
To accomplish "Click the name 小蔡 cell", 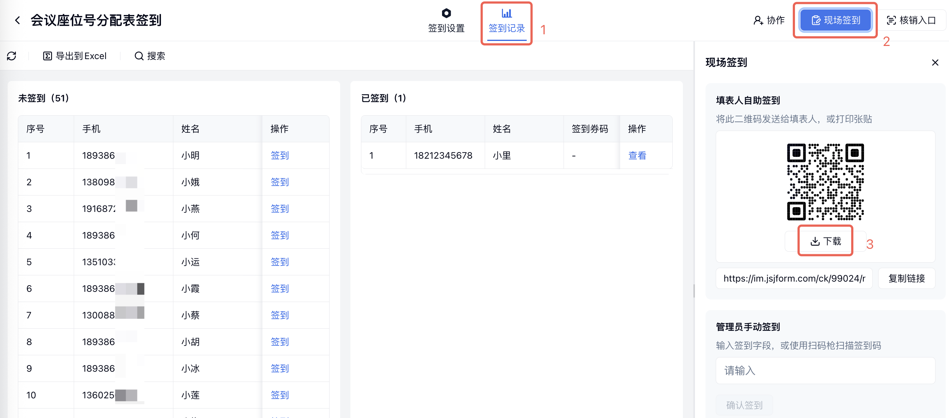I will (x=190, y=315).
